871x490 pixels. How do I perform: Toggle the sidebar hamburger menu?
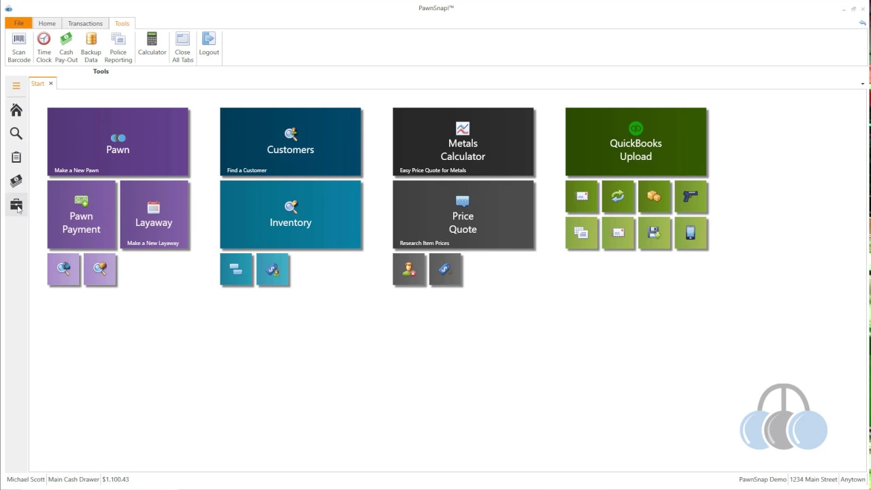[x=16, y=86]
